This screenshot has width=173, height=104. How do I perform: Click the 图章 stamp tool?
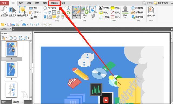coord(125,12)
